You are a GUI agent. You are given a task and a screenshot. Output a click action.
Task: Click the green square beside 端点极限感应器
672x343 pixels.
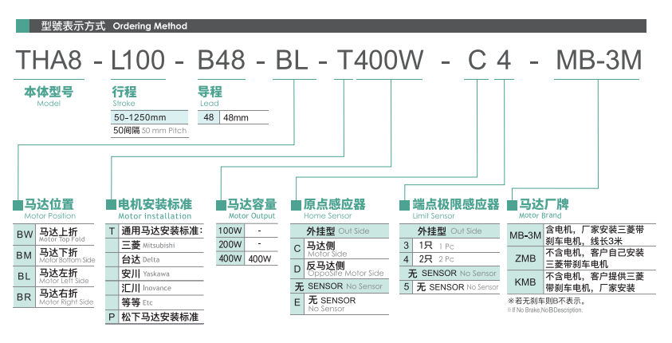[406, 205]
